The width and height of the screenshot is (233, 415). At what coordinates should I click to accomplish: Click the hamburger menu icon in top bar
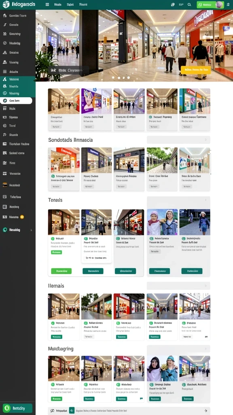[x=47, y=4]
